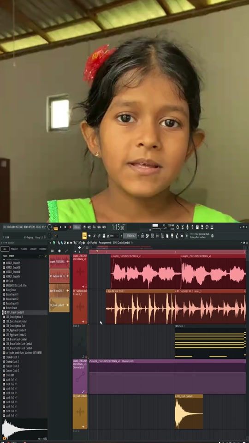The height and width of the screenshot is (443, 249).
Task: Open the Pattern 2 selector dropdown
Action: click(x=130, y=236)
